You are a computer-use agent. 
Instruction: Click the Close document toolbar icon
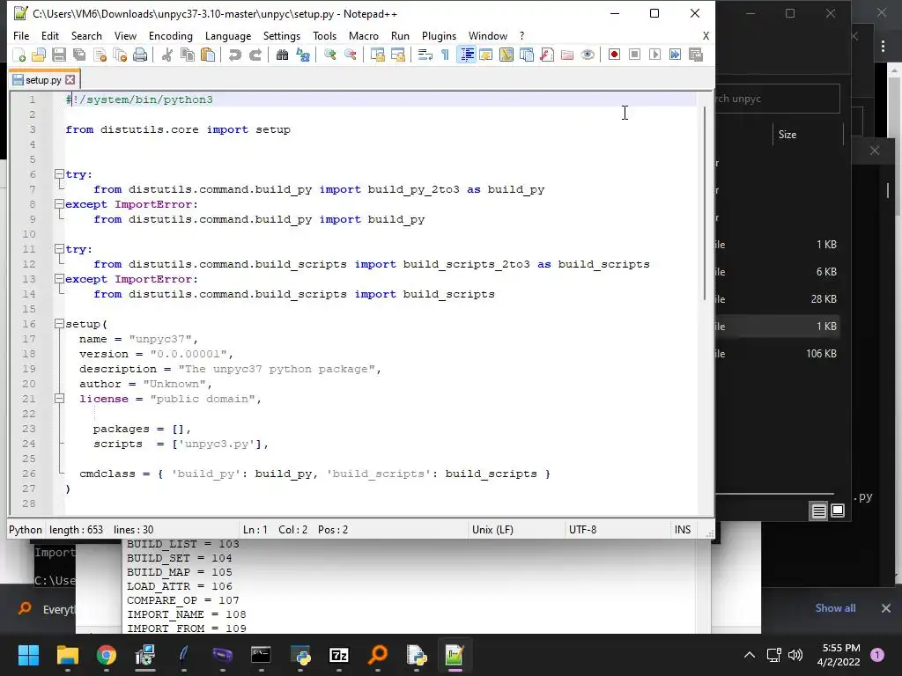pos(100,55)
